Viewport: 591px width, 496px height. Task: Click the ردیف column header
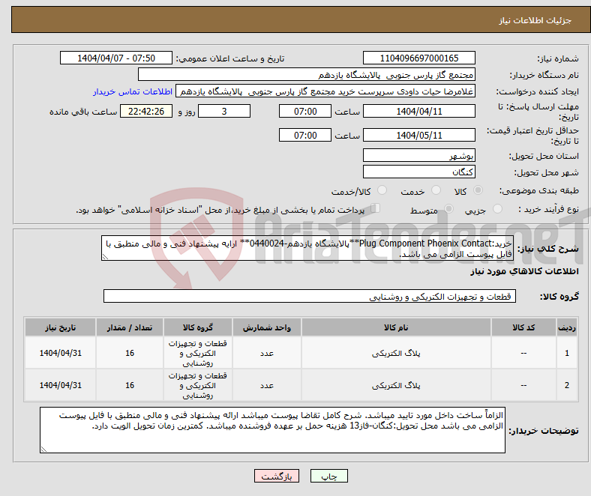coord(567,327)
